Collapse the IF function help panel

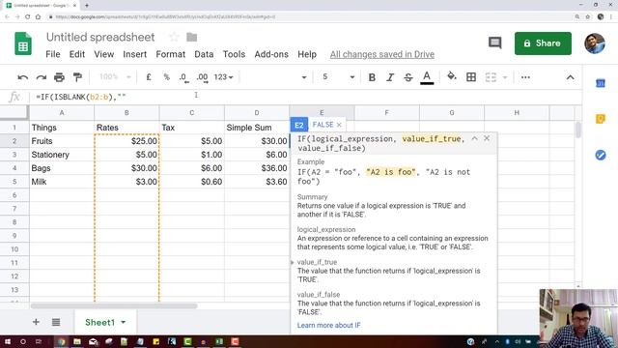474,138
